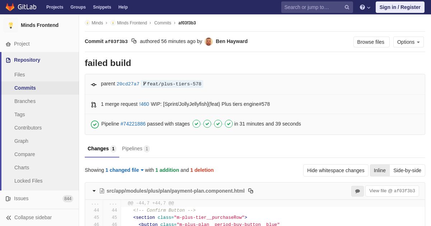
Task: Click the Minds Frontend sidebar title
Action: coord(40,25)
